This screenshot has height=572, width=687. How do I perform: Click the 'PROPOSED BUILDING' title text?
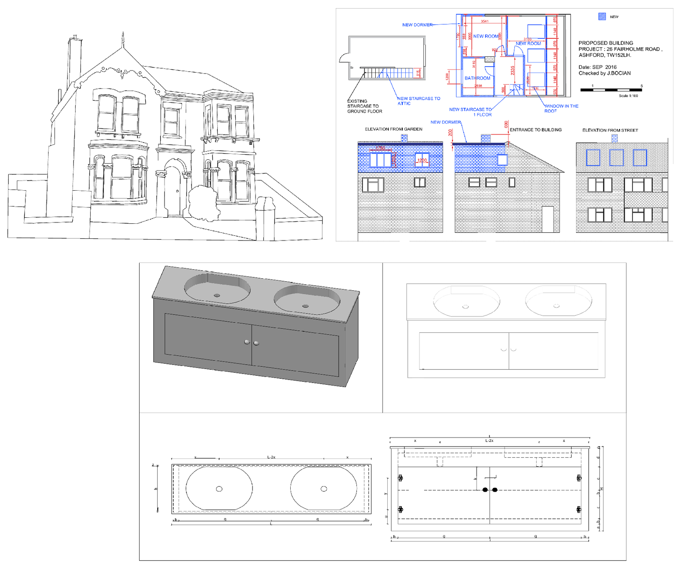605,43
